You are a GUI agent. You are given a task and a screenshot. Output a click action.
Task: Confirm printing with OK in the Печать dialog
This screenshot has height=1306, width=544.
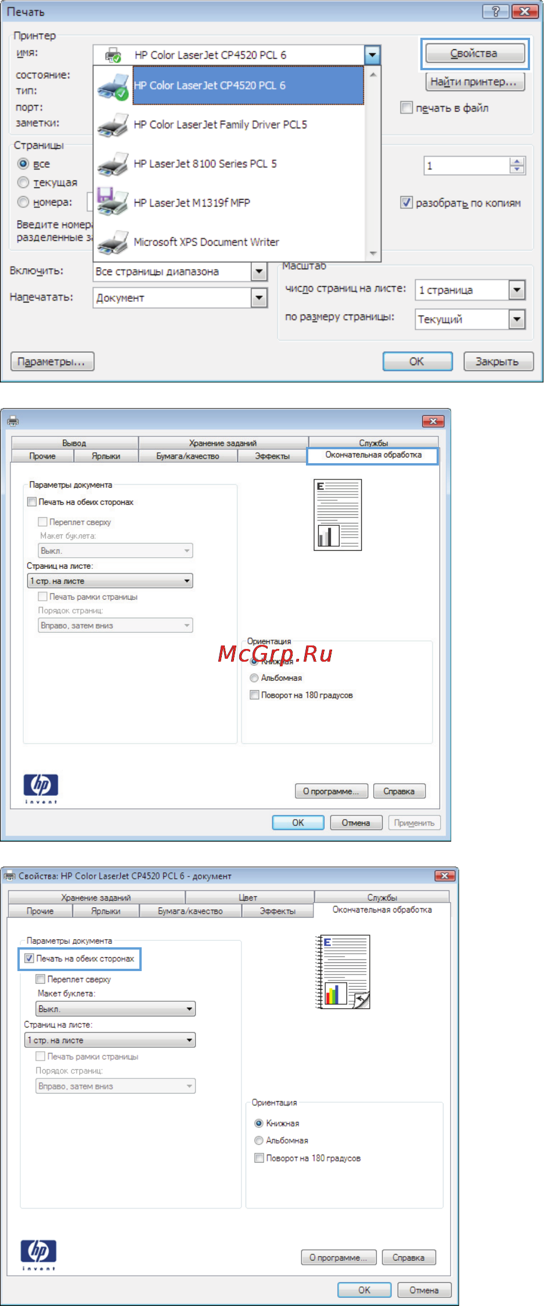pyautogui.click(x=417, y=362)
